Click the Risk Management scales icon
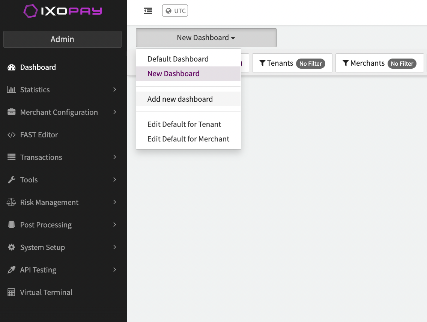 [x=12, y=203]
